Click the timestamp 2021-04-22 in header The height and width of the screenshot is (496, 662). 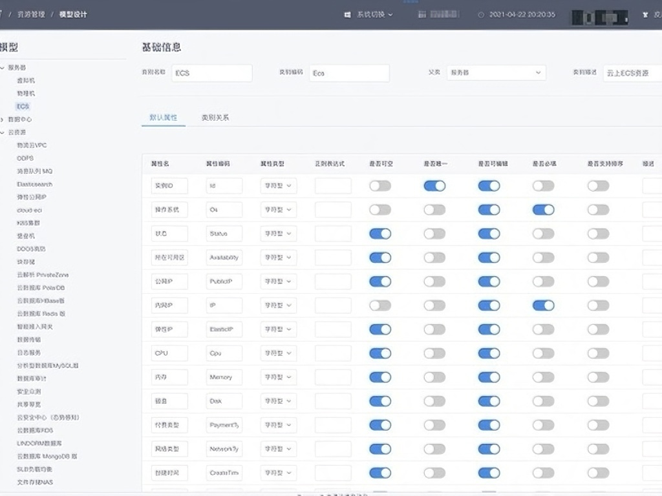[x=522, y=15]
